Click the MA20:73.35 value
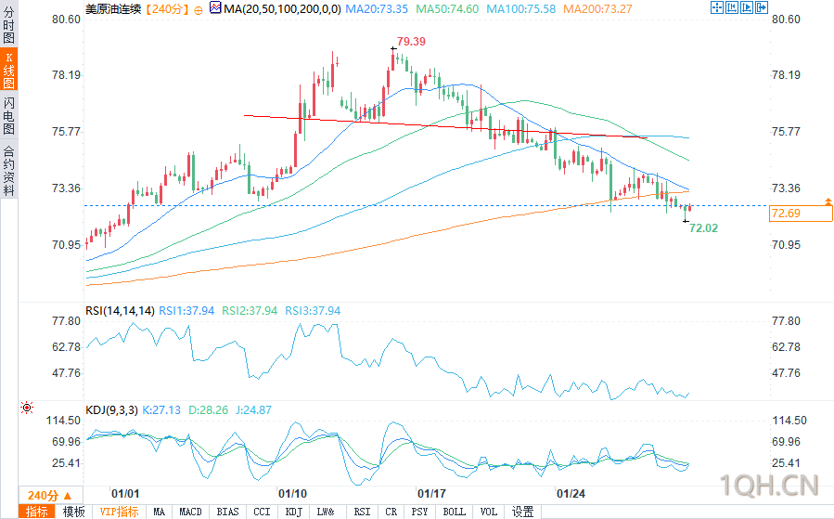 pos(377,9)
